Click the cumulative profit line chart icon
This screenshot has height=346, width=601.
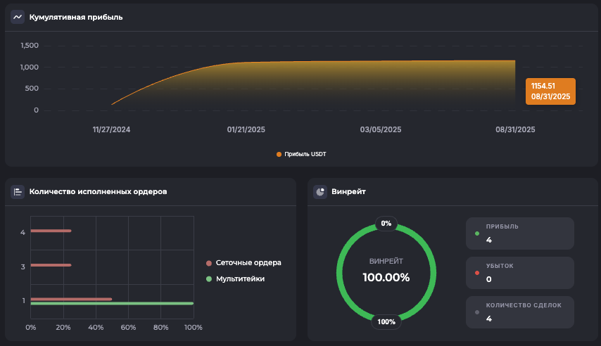point(18,17)
